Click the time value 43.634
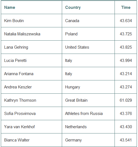This screenshot has height=147, width=138. (x=126, y=21)
